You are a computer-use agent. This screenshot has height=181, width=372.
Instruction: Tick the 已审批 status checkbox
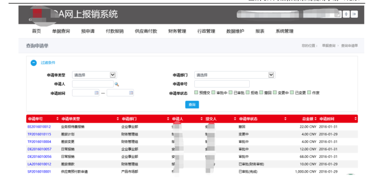point(231,93)
